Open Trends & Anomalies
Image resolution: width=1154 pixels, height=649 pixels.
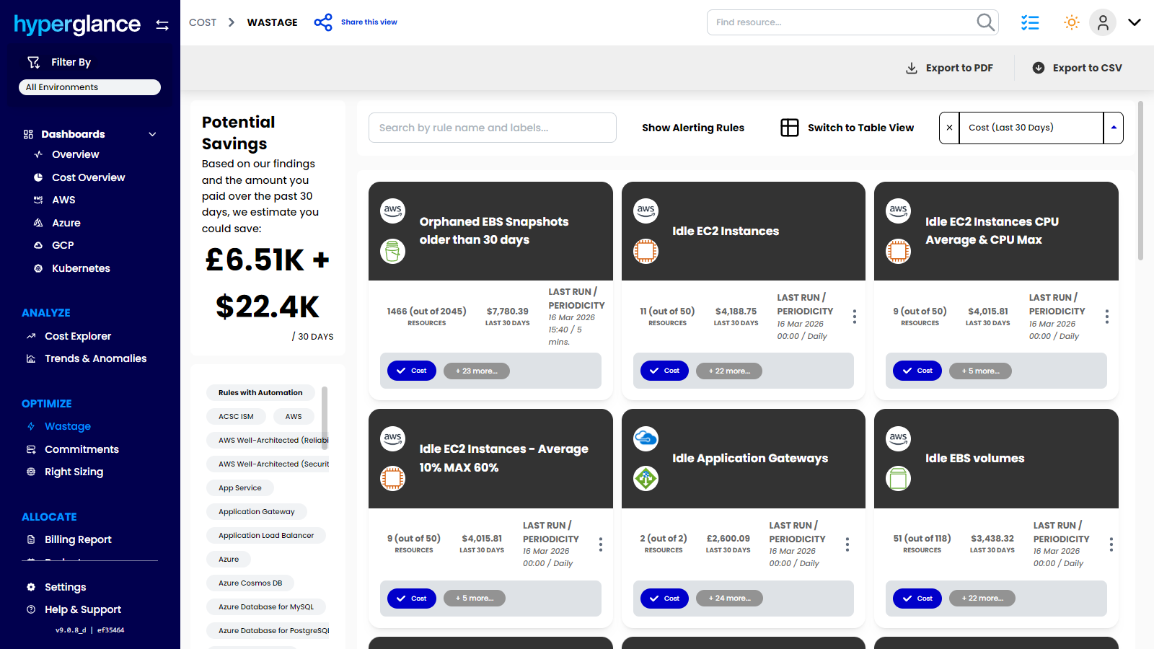[x=95, y=358]
